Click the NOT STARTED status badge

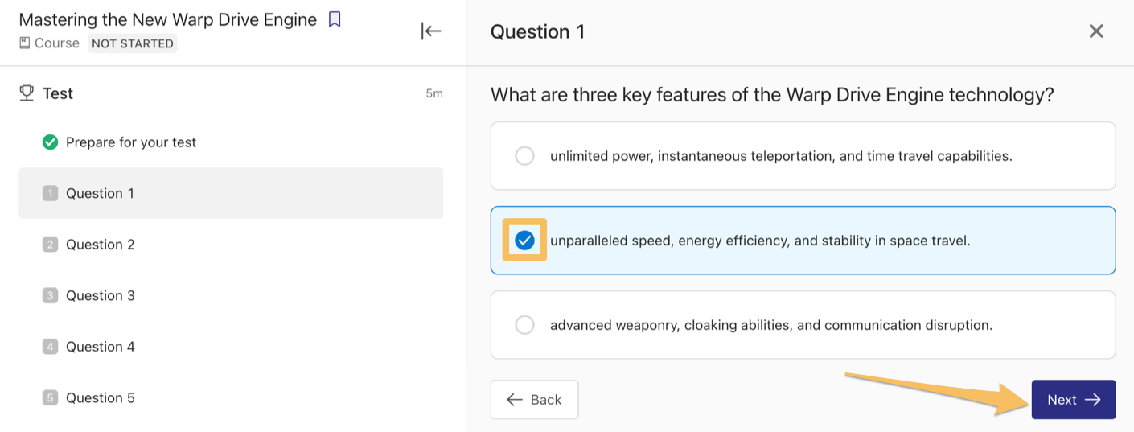(133, 43)
